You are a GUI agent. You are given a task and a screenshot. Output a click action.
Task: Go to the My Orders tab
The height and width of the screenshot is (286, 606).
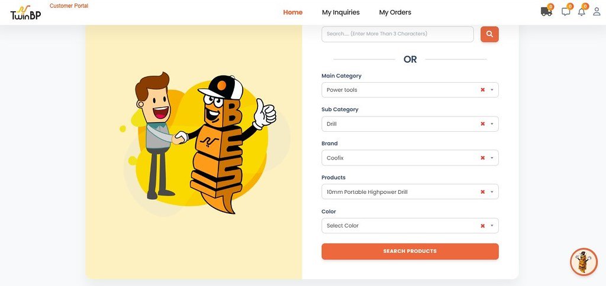click(x=395, y=12)
